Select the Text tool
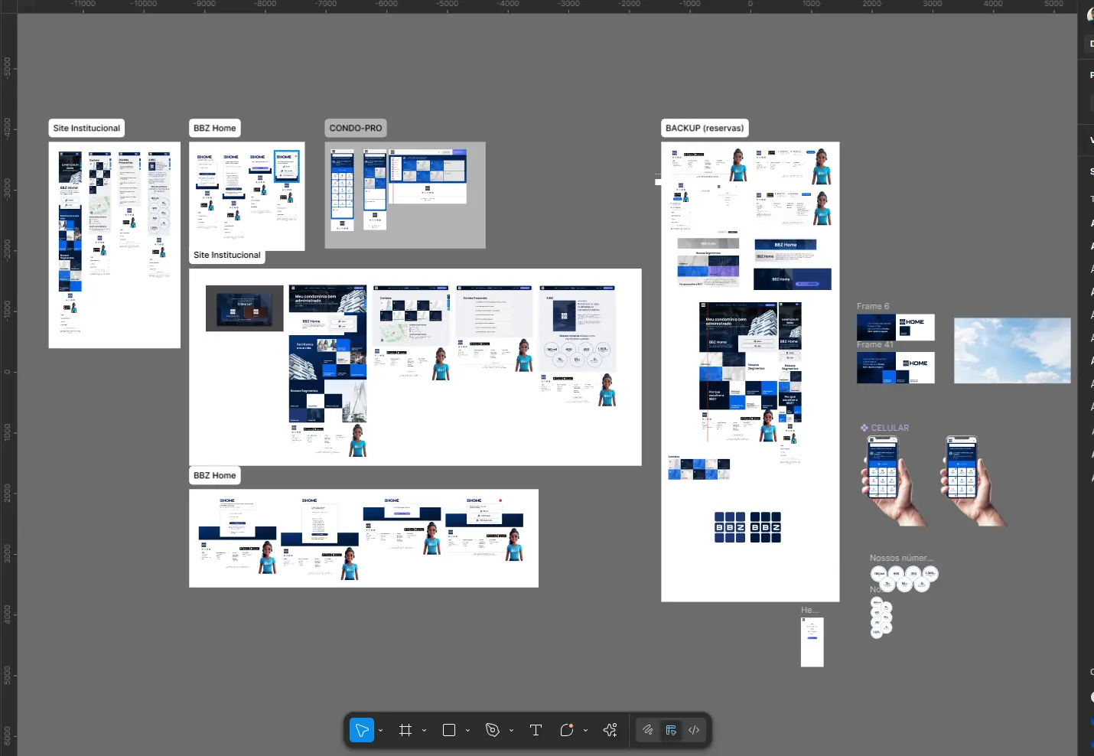1094x756 pixels. click(x=536, y=730)
